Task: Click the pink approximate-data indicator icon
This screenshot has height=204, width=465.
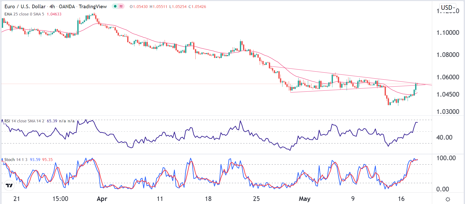Action: point(121,6)
